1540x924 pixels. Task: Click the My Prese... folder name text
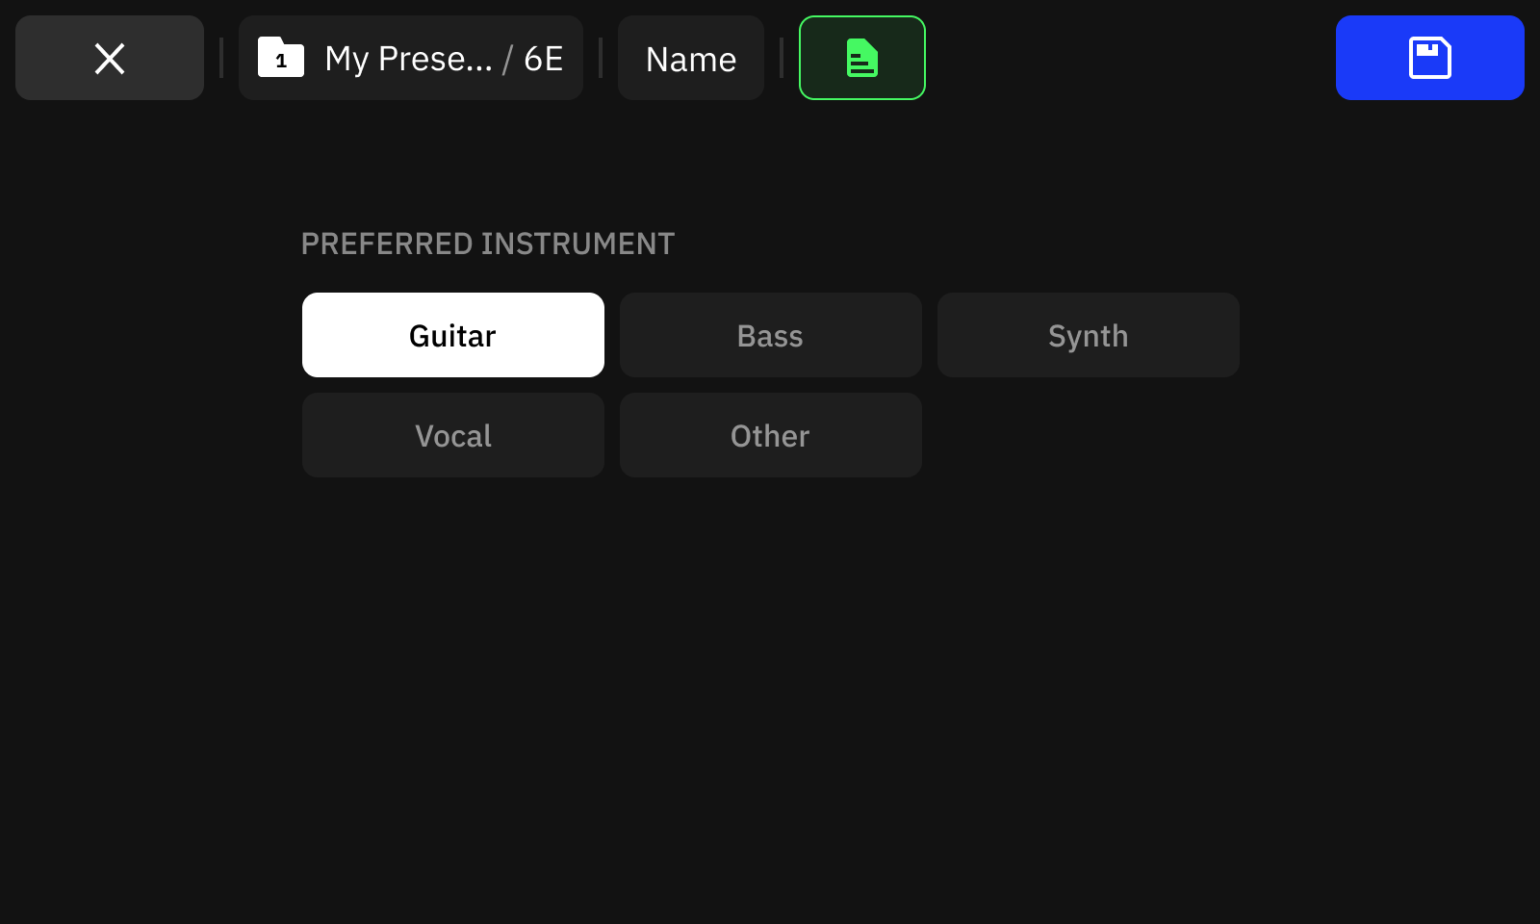click(409, 59)
